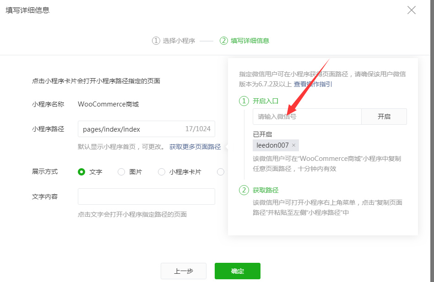Close the 填写详细信息 dialog
The width and height of the screenshot is (434, 282).
(412, 10)
